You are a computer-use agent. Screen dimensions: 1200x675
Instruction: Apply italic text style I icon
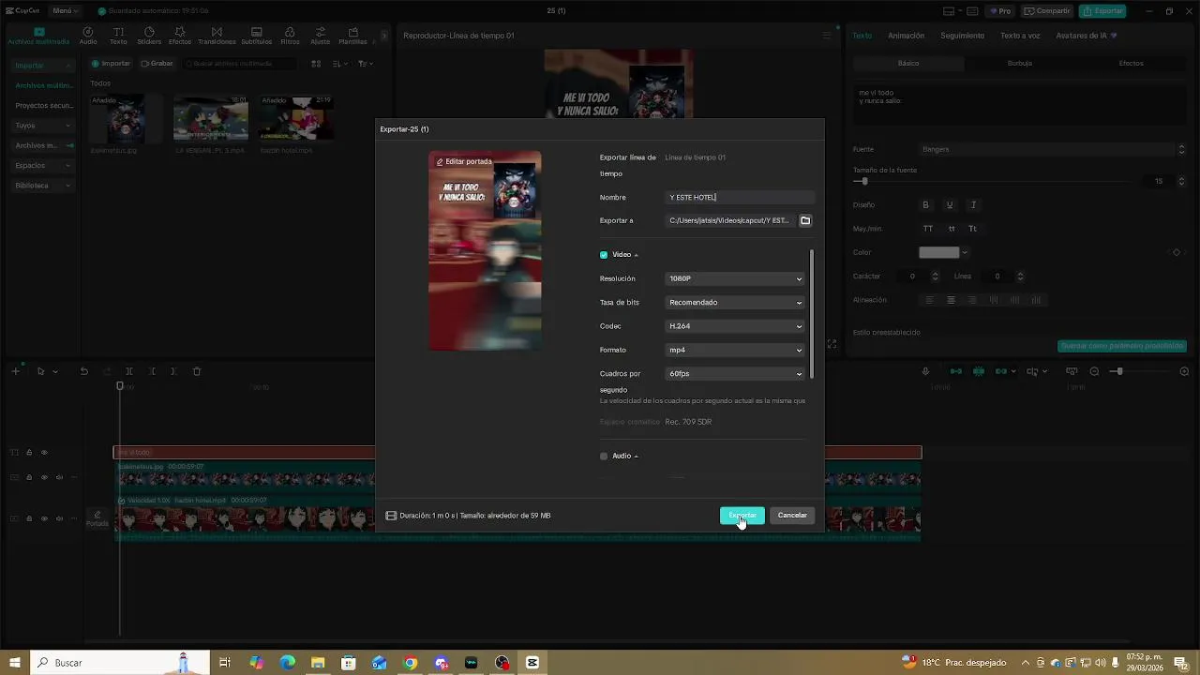click(x=973, y=205)
